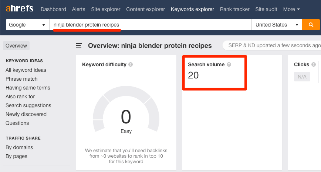Select Dashboard in the top bar

click(x=53, y=9)
